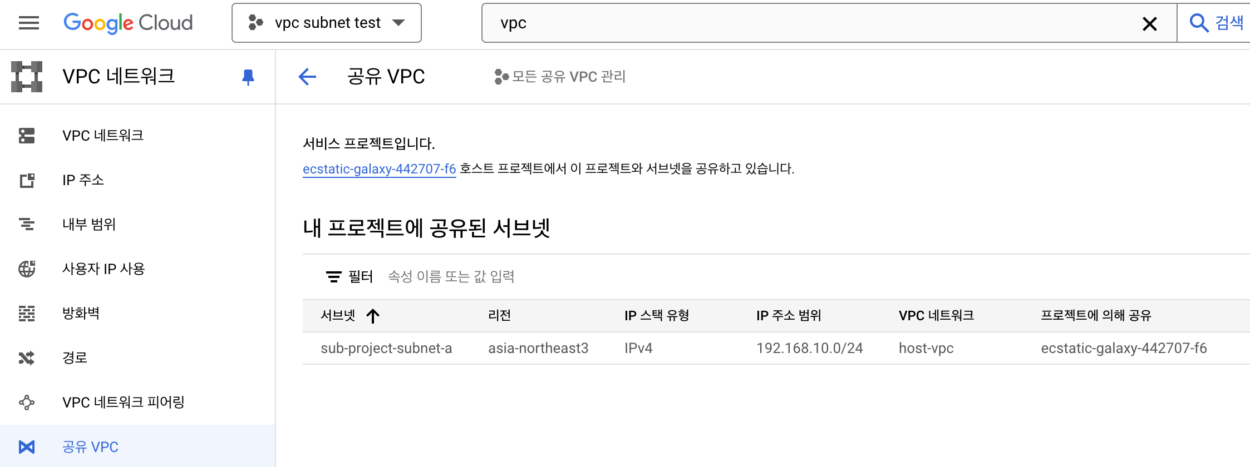Click the project picker dropdown arrow
The width and height of the screenshot is (1250, 467).
(398, 23)
